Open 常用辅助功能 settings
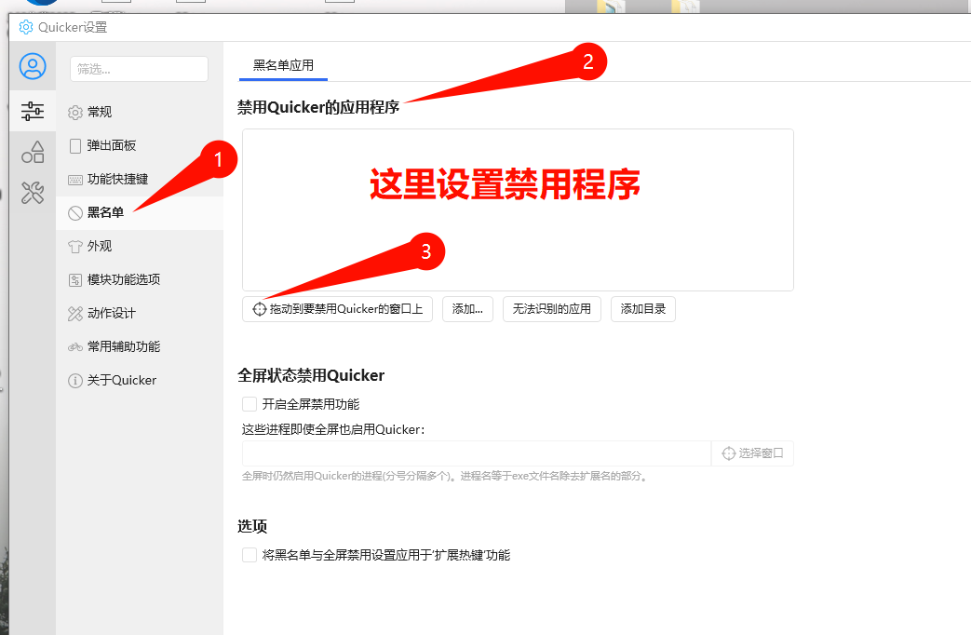This screenshot has height=635, width=971. [140, 346]
